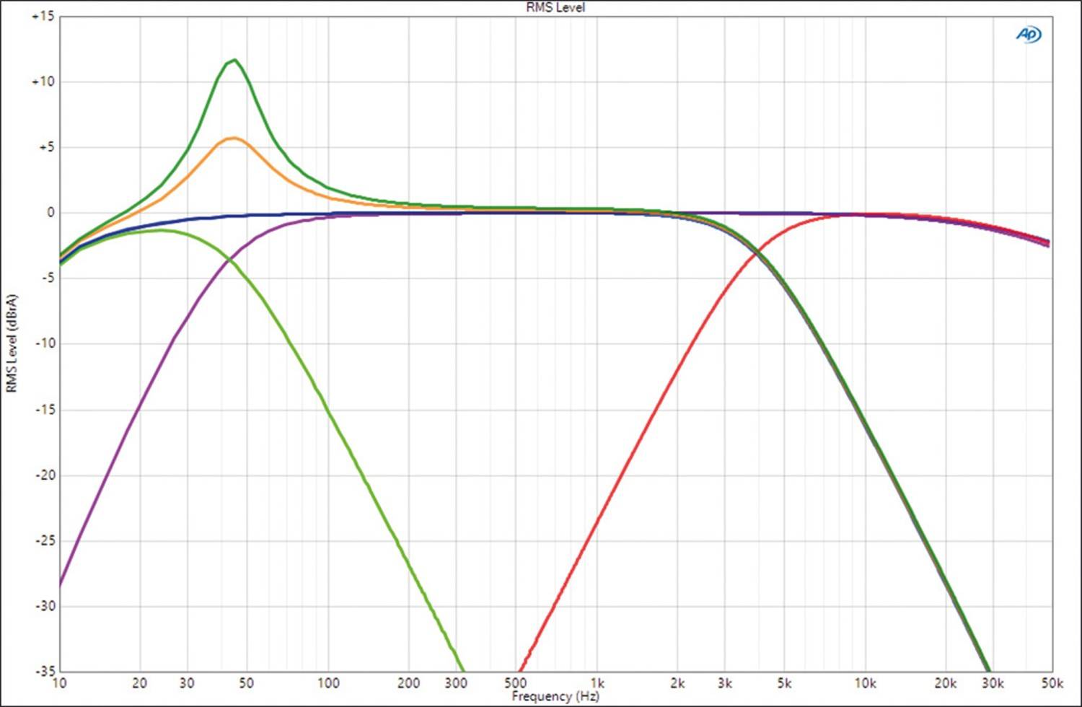Click the "-25" level tick label
This screenshot has width=1082, height=707.
point(44,540)
